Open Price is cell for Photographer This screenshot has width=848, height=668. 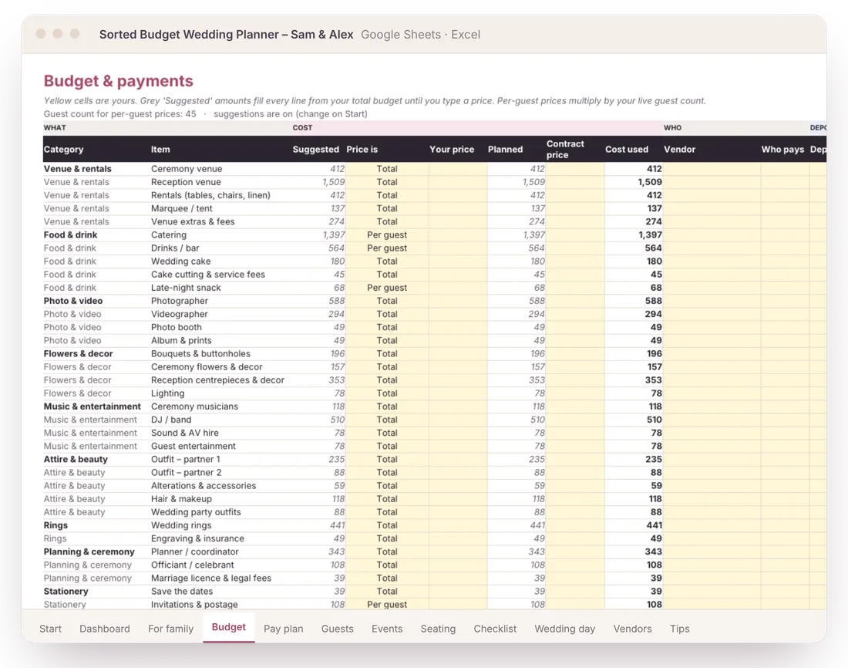(x=387, y=301)
